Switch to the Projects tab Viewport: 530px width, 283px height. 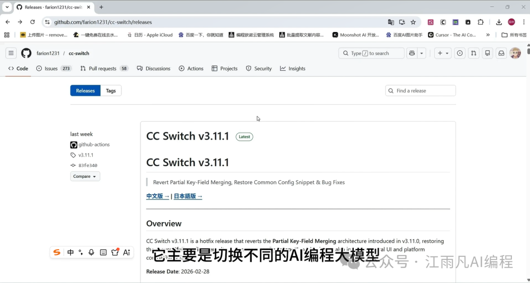224,68
